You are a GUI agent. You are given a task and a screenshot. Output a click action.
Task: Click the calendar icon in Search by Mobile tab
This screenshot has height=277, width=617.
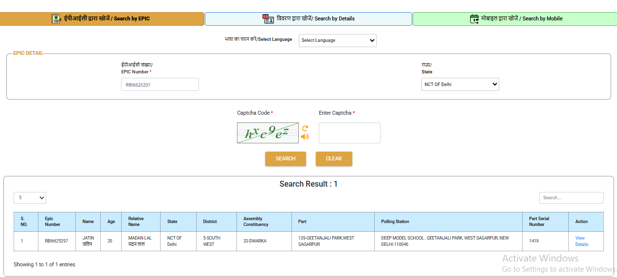pos(474,19)
